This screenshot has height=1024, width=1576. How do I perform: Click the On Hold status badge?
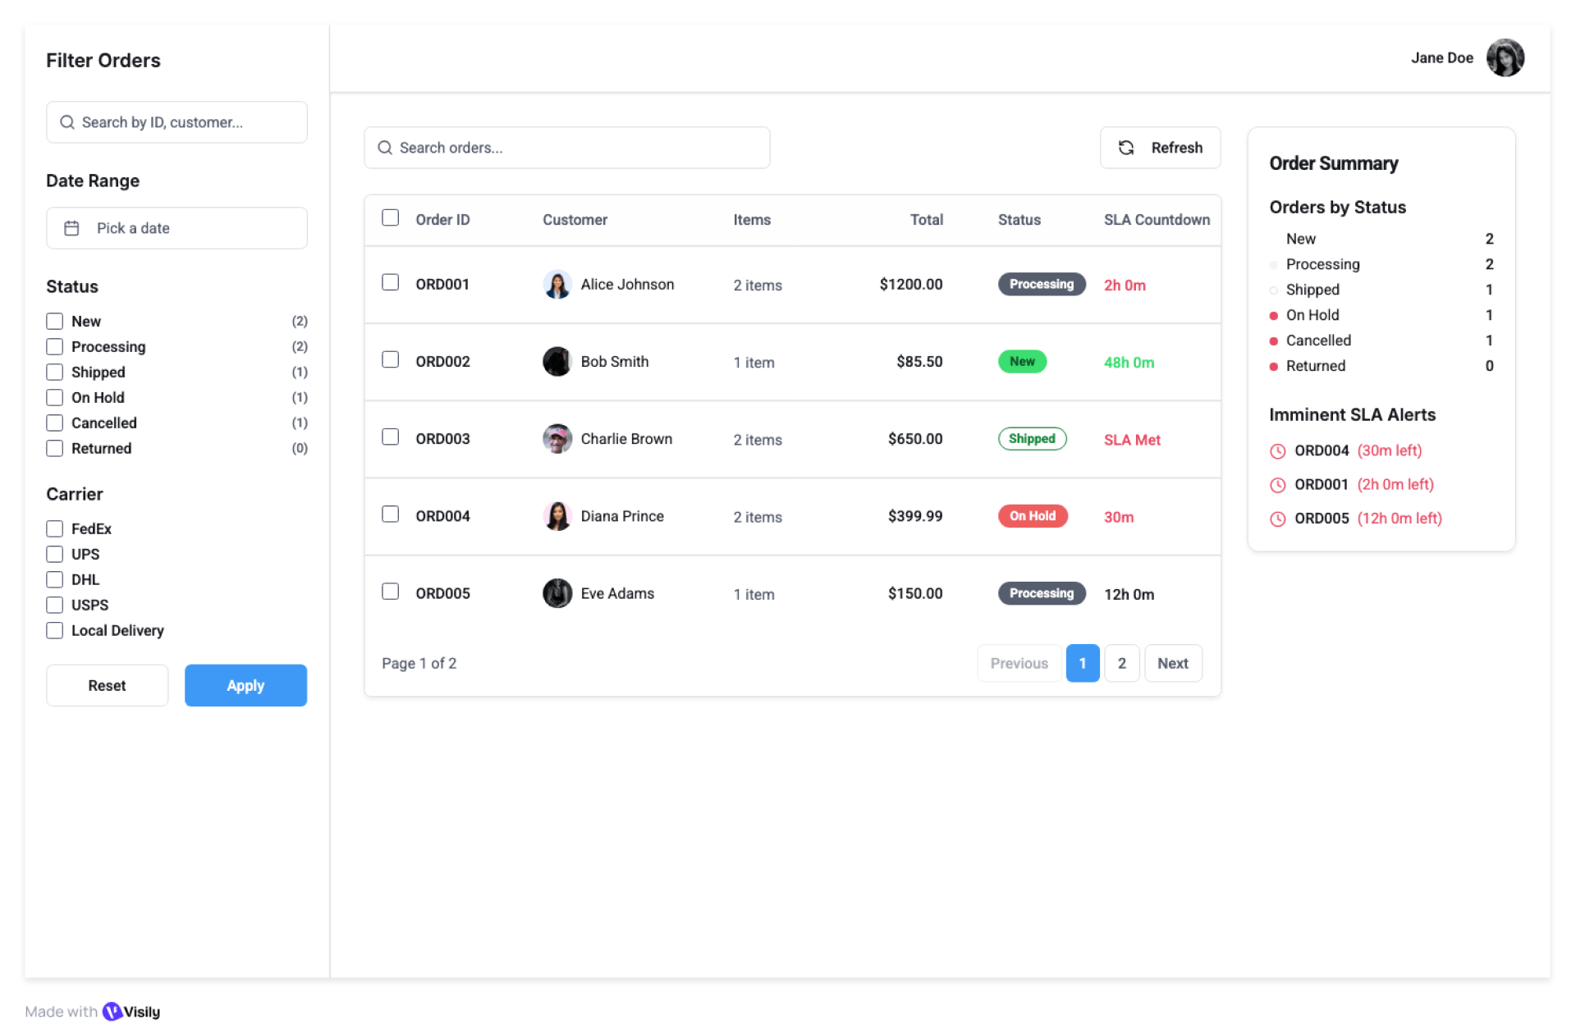tap(1032, 516)
